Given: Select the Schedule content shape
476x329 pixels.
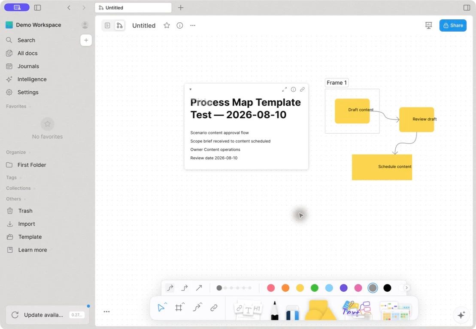Looking at the screenshot, I should click(382, 167).
